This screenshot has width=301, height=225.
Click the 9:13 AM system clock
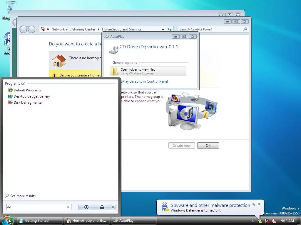(x=287, y=221)
